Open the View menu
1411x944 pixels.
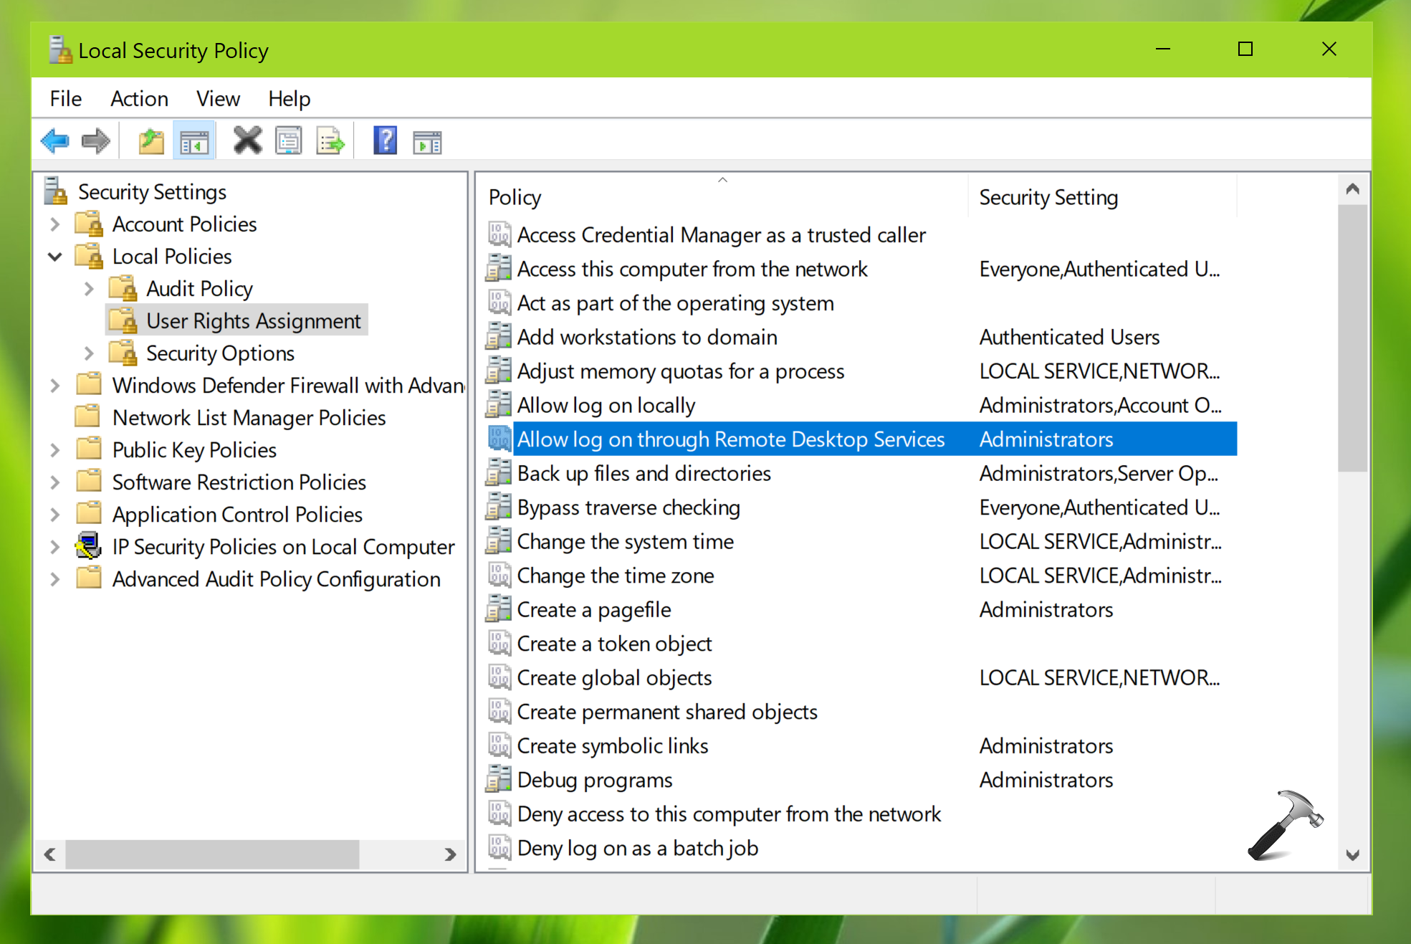[x=218, y=99]
